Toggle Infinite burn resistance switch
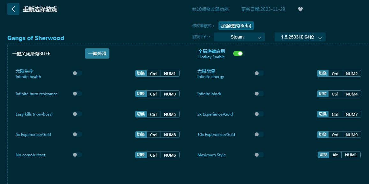This screenshot has width=369, height=184. coord(77,94)
